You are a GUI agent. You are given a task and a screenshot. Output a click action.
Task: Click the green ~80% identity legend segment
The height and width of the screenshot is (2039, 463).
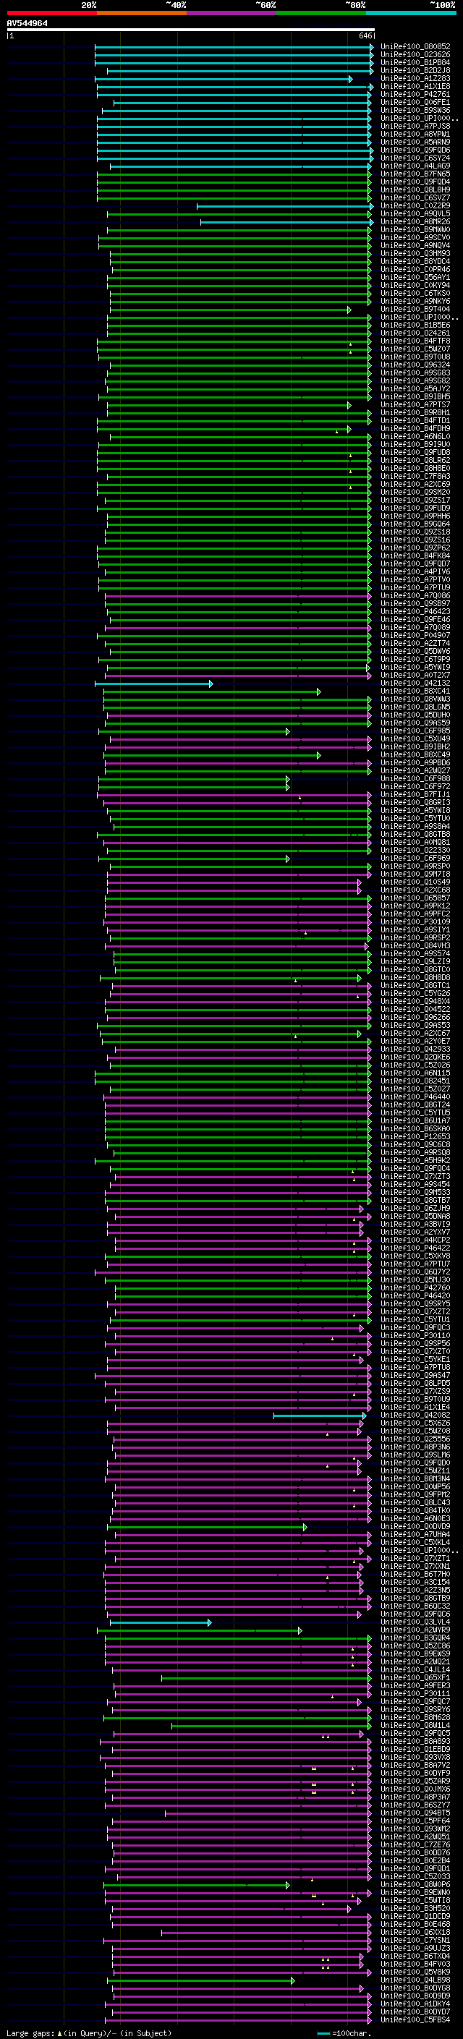(321, 13)
